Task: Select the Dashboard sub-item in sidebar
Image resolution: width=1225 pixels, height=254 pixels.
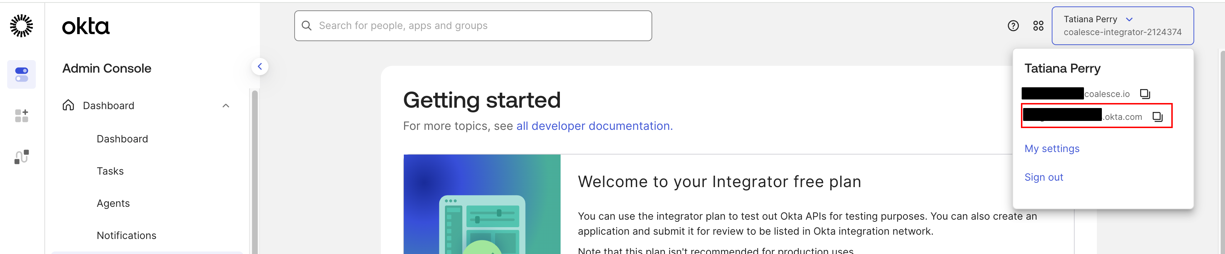Action: click(x=122, y=139)
